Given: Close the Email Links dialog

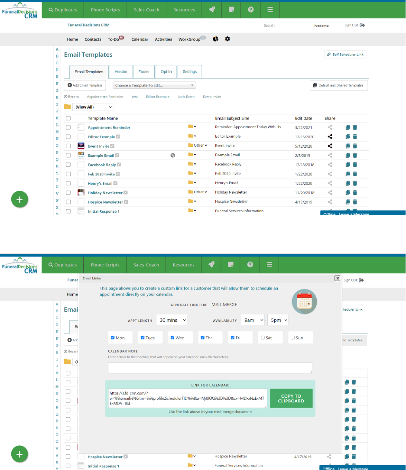Looking at the screenshot, I should (x=337, y=278).
